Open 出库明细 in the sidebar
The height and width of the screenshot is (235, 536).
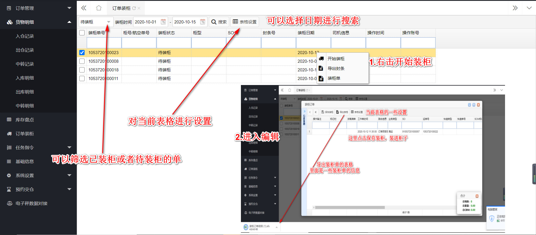click(x=25, y=92)
